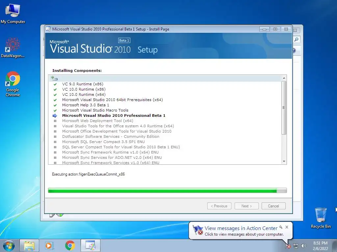Select Microsoft SQL Server Compact 3.5 SP1 ENU text

point(103,142)
